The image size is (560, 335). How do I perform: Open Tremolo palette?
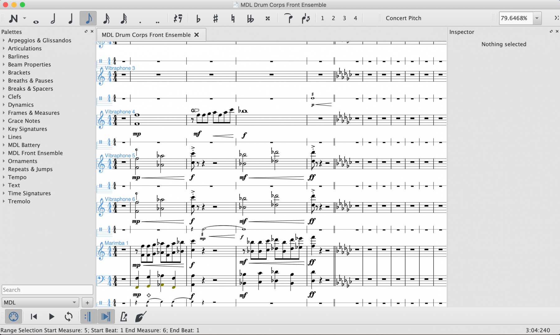click(19, 201)
